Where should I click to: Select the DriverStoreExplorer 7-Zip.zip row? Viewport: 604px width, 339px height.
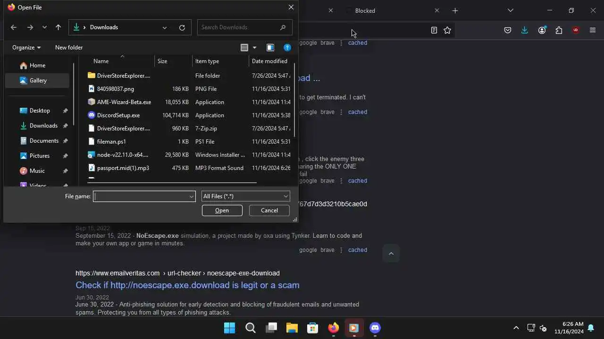click(189, 128)
